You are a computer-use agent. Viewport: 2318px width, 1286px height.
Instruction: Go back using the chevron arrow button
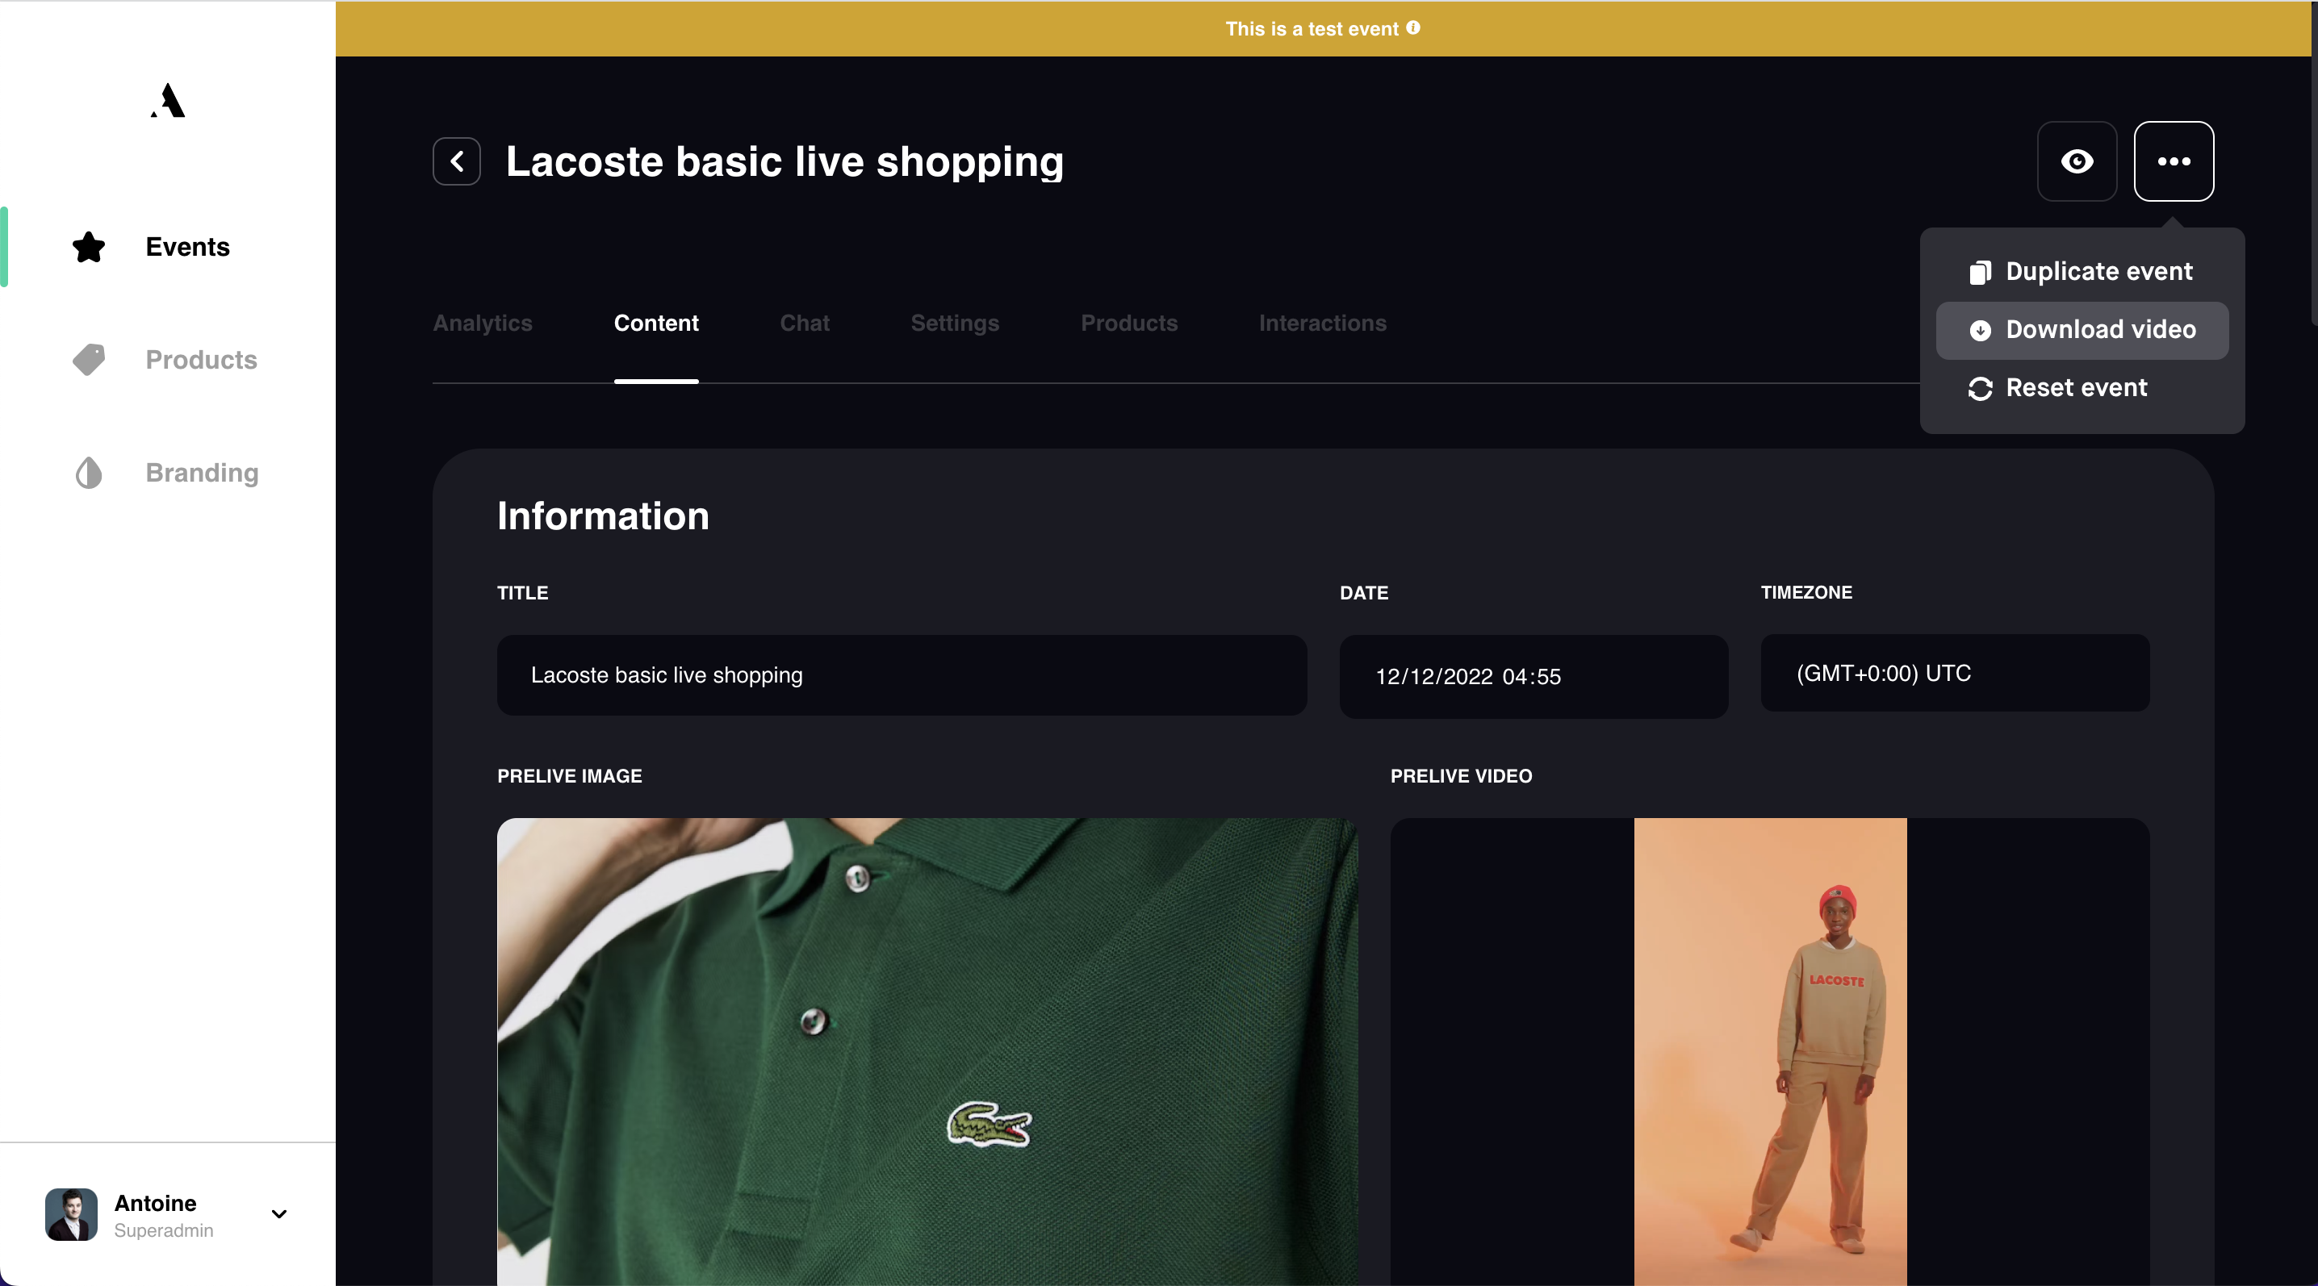pos(456,161)
